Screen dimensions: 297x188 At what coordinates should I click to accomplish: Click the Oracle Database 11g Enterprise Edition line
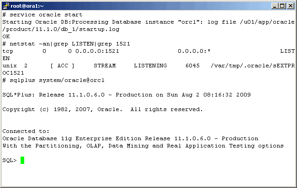[x=130, y=138]
